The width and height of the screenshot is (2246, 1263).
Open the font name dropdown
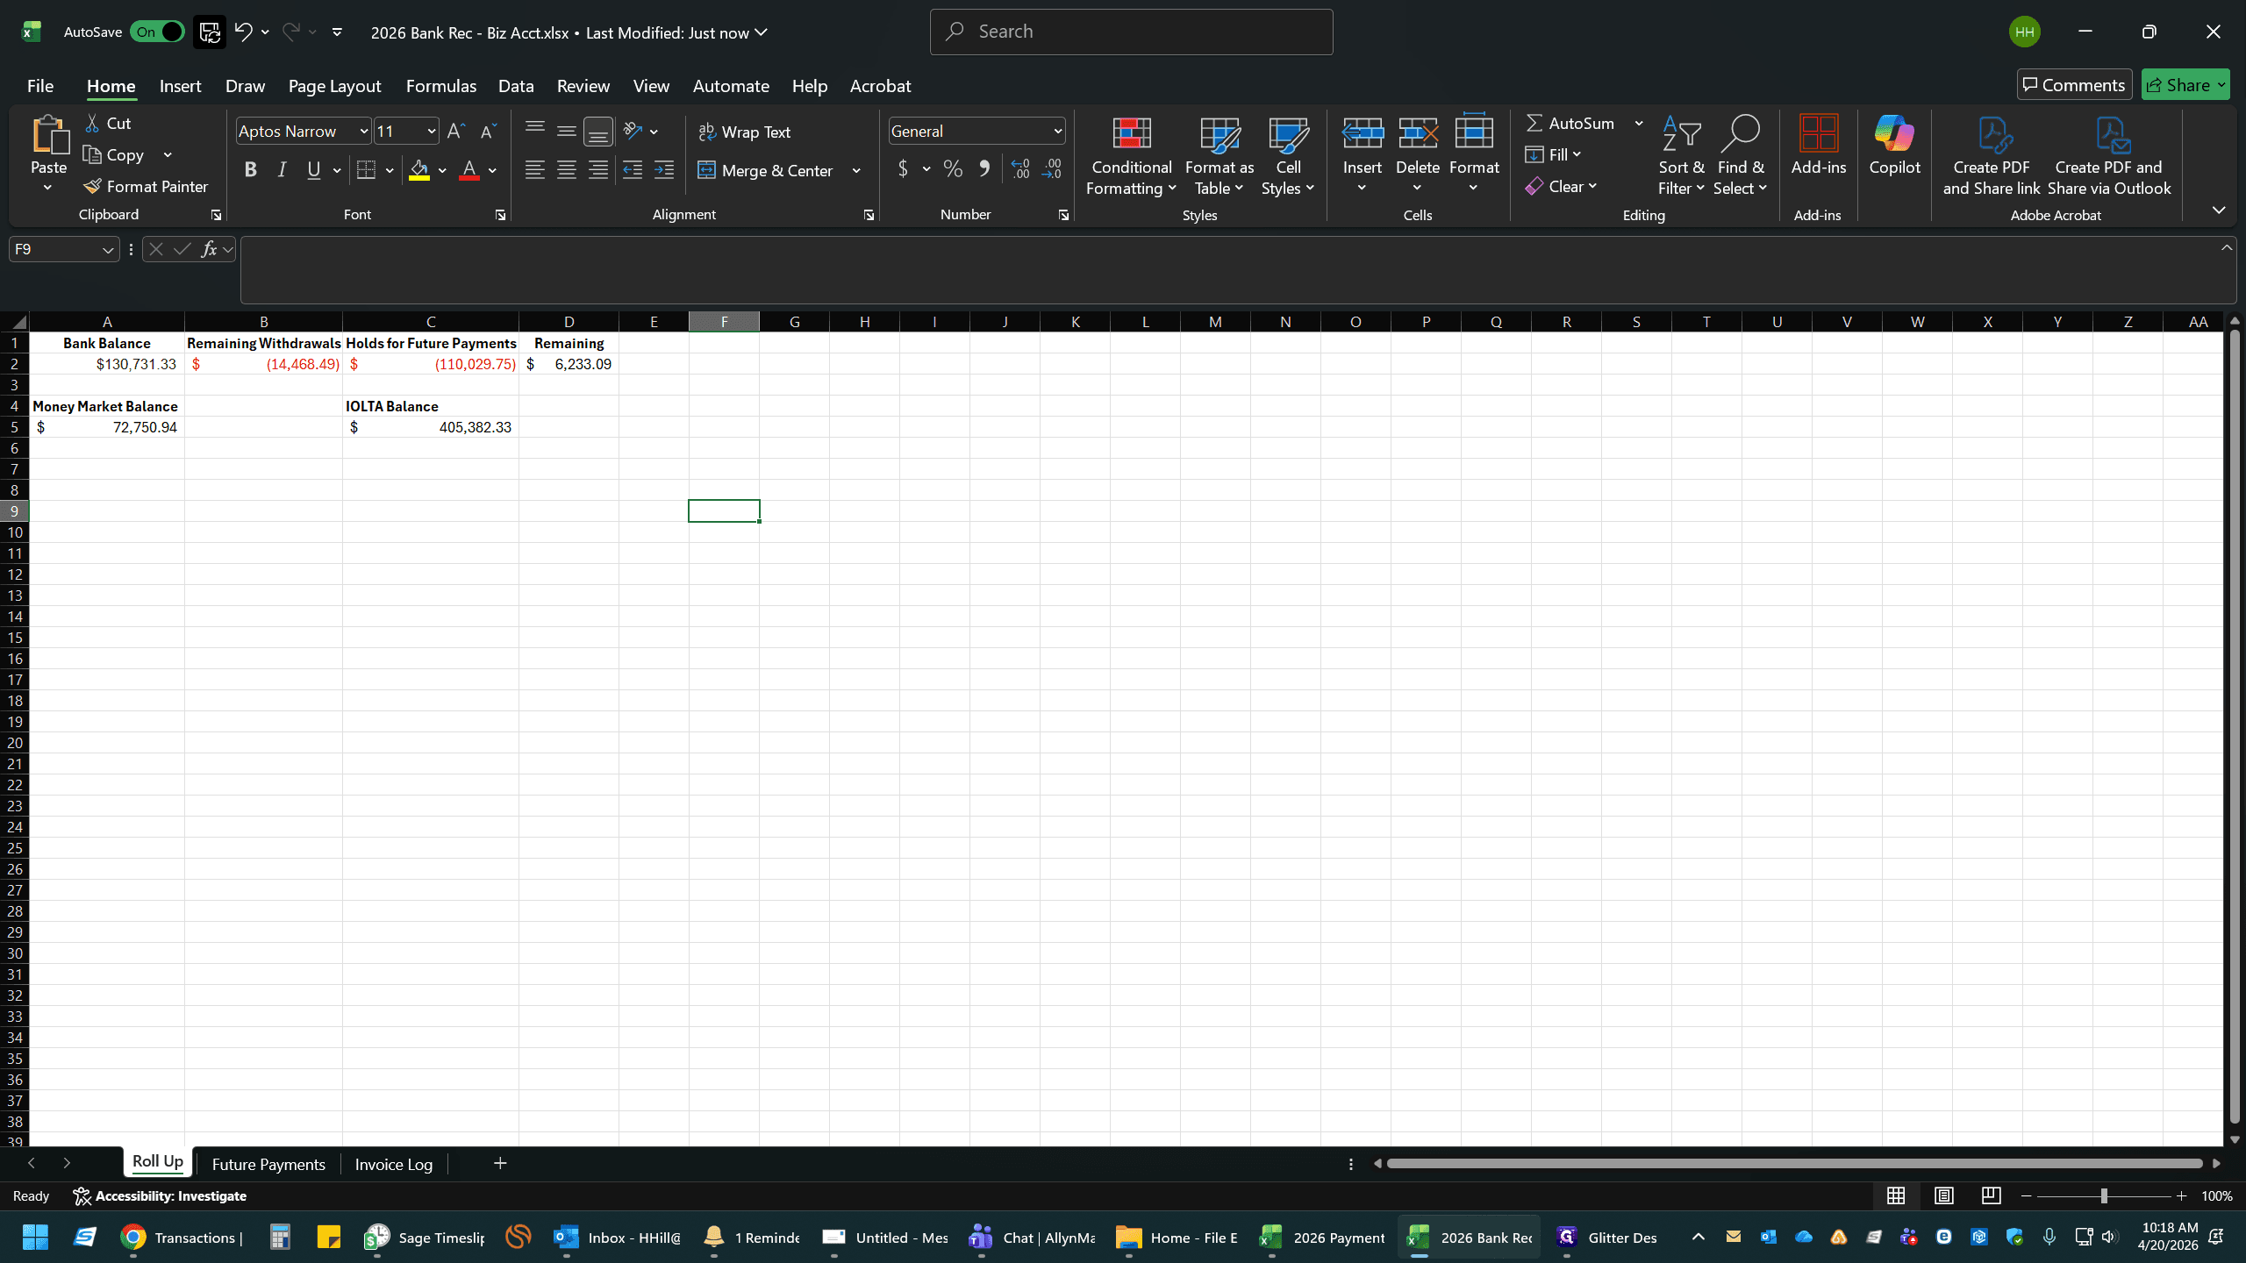[364, 132]
